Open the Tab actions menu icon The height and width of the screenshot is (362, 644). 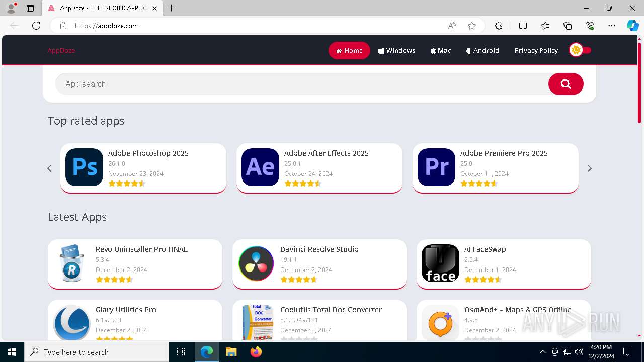pyautogui.click(x=30, y=8)
